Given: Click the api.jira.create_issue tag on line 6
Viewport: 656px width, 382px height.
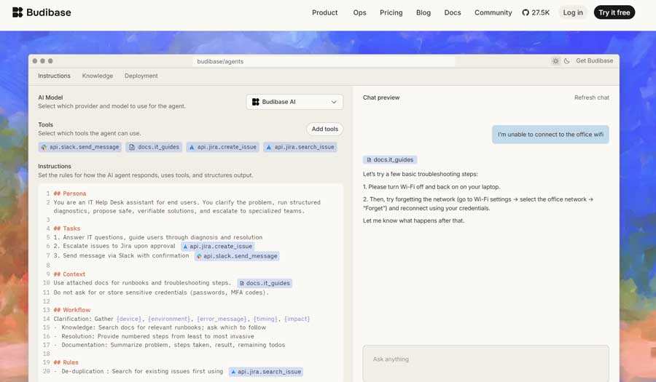Looking at the screenshot, I should (x=217, y=247).
